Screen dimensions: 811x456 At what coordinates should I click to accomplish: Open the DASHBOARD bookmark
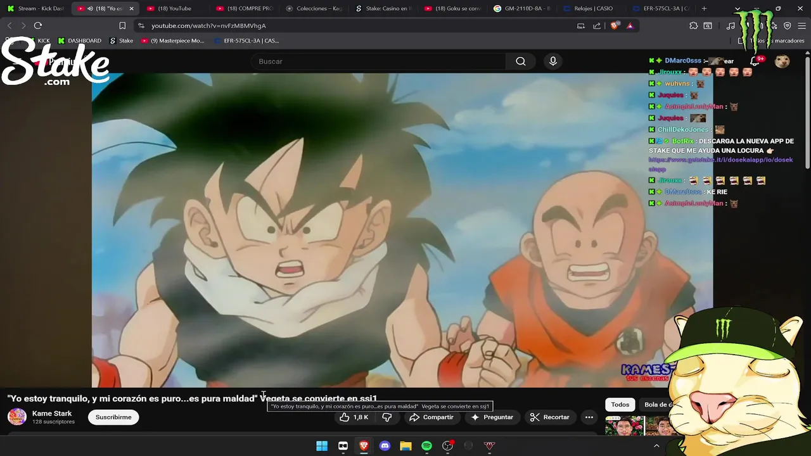(x=80, y=41)
